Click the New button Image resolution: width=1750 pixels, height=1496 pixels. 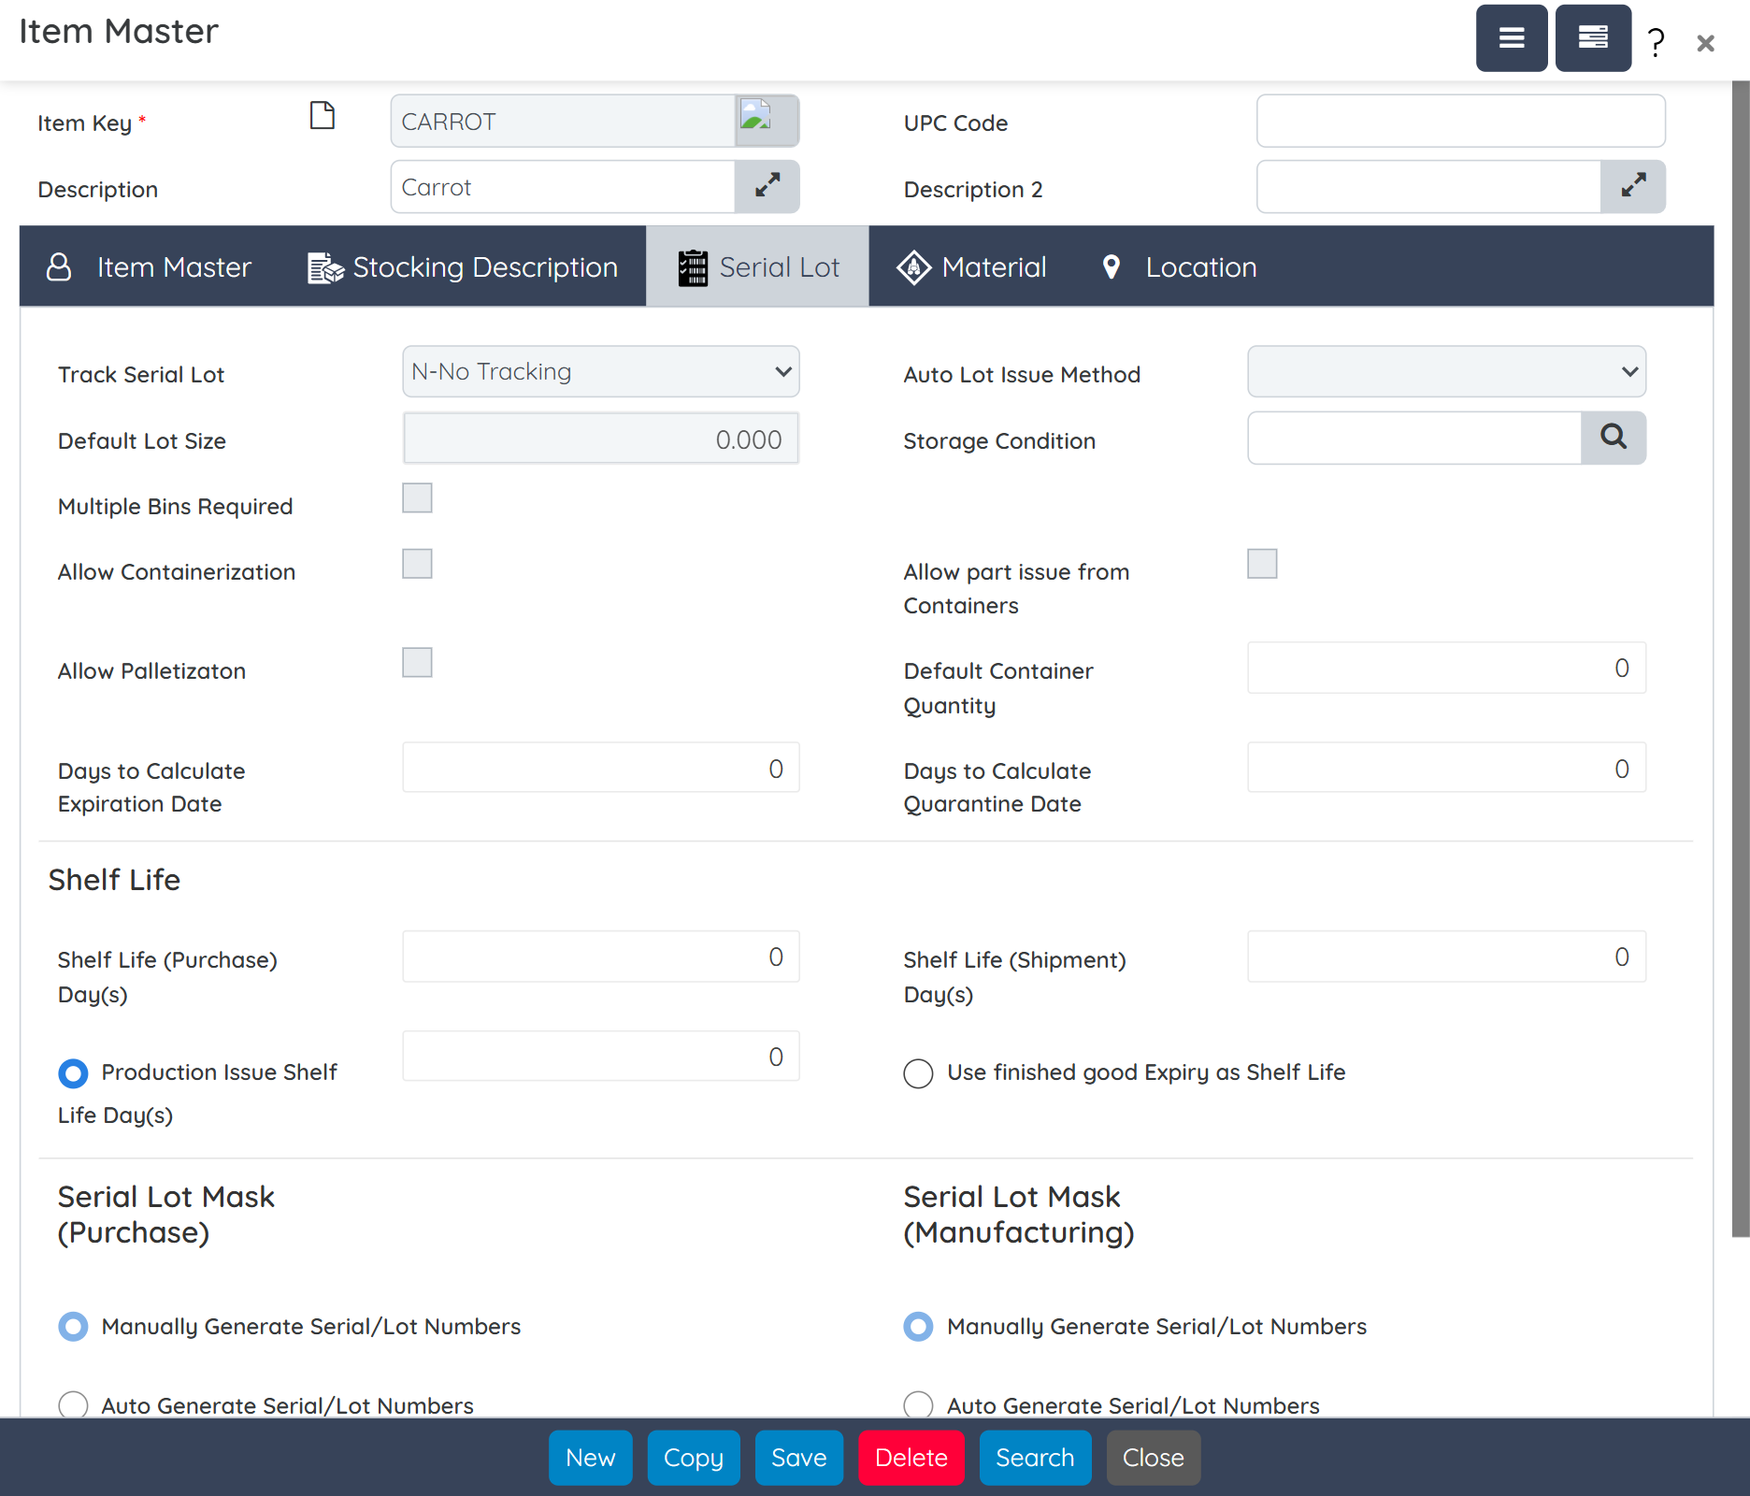pyautogui.click(x=590, y=1458)
